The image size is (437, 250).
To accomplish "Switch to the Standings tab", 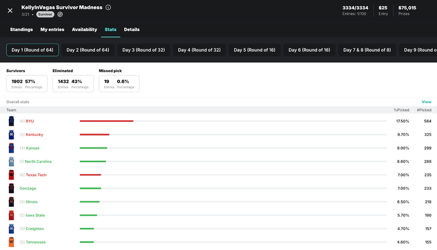I will pyautogui.click(x=22, y=30).
